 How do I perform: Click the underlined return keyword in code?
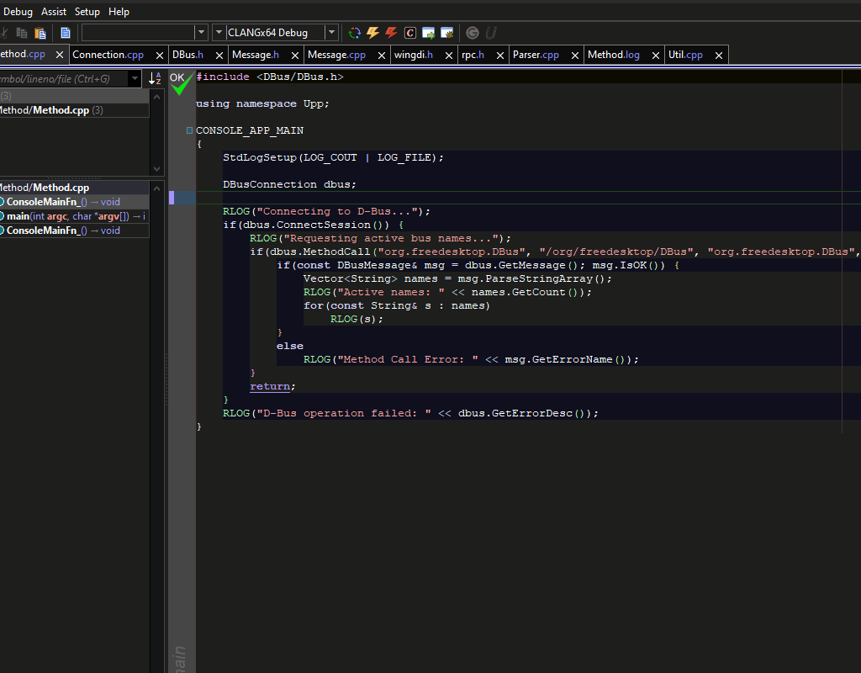[270, 386]
